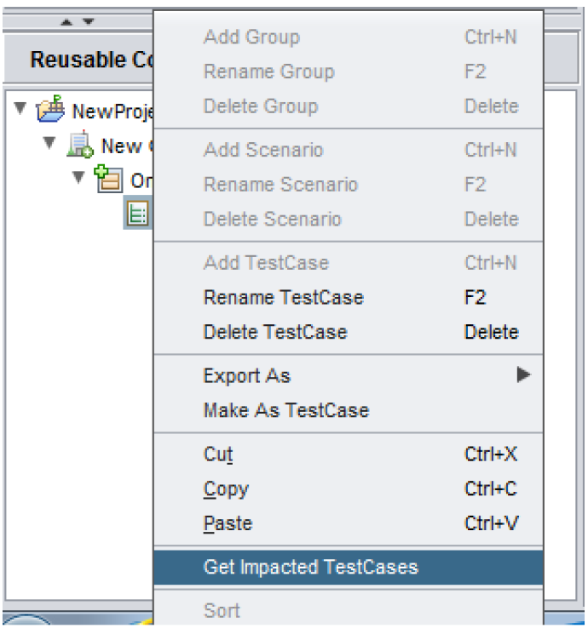Select the NewProject label in the tree
This screenshot has width=588, height=634.
111,111
